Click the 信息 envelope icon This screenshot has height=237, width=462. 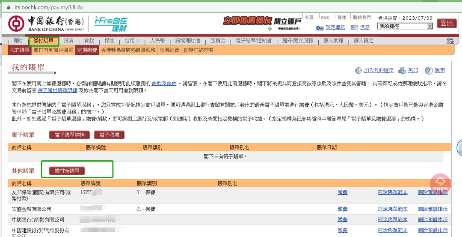pyautogui.click(x=354, y=27)
